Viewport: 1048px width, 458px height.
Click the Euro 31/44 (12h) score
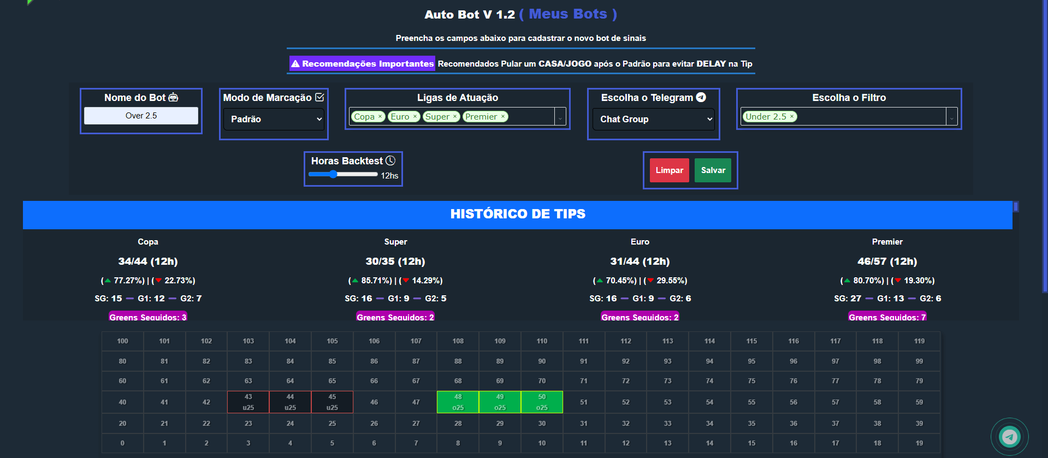[x=640, y=261]
